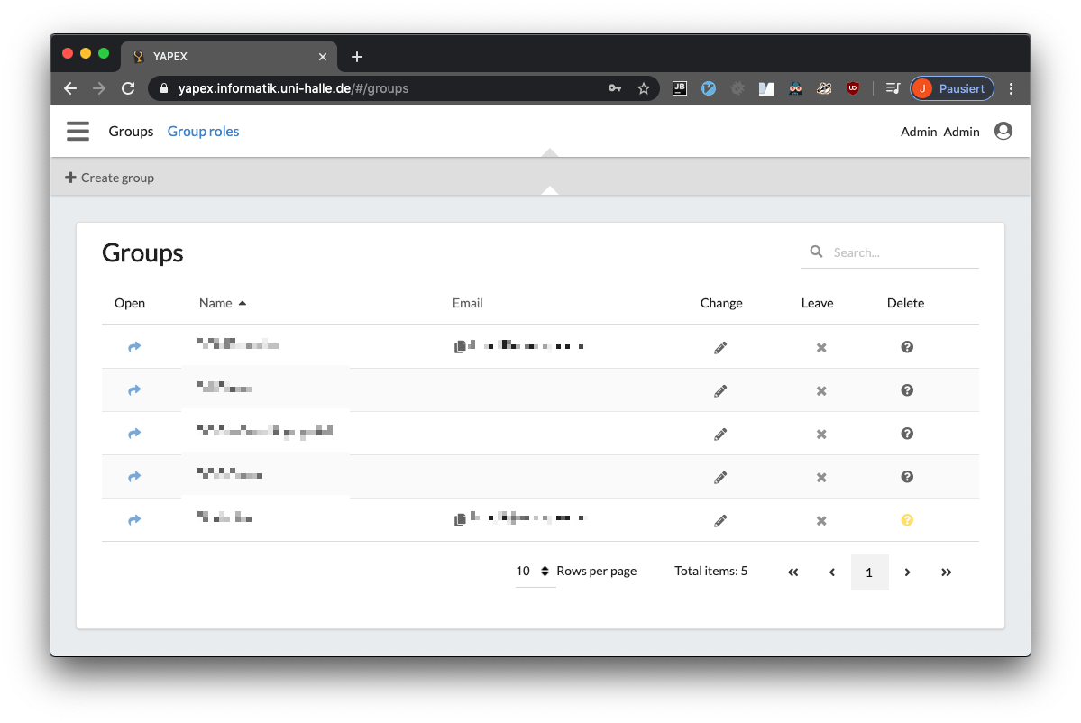This screenshot has width=1081, height=723.
Task: Jump to the last page of results
Action: (946, 572)
